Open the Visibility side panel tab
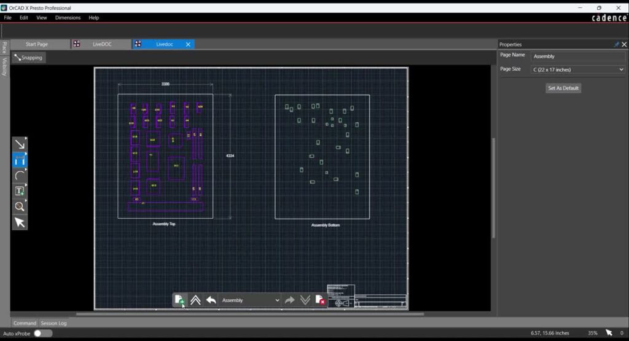 coord(4,66)
